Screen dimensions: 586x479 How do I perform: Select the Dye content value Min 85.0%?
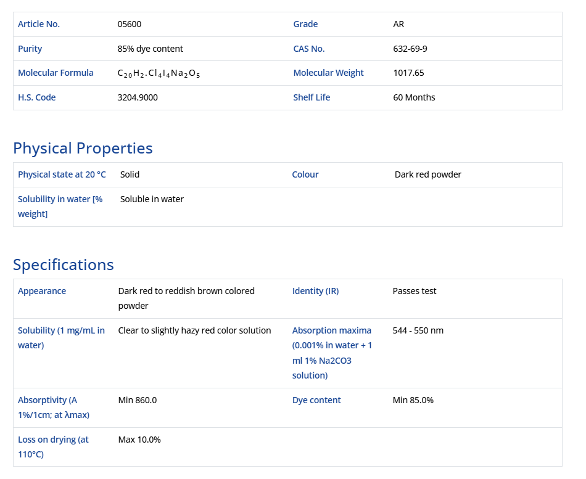click(413, 400)
